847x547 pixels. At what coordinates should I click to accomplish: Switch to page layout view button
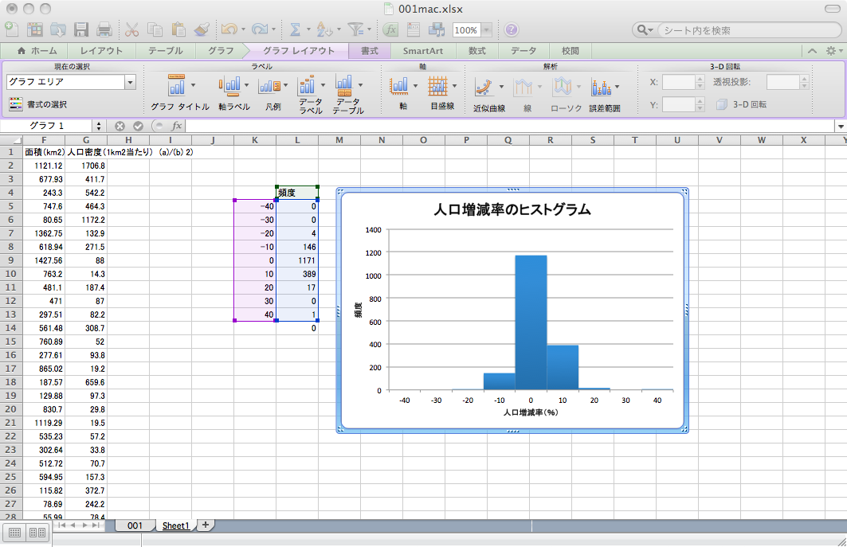pyautogui.click(x=37, y=533)
